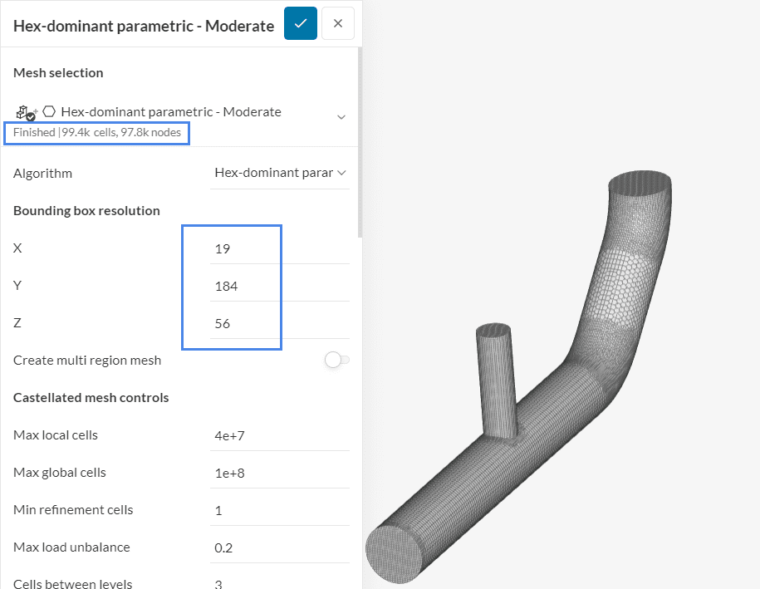
Task: Focus the Max load unbalance field
Action: 280,547
